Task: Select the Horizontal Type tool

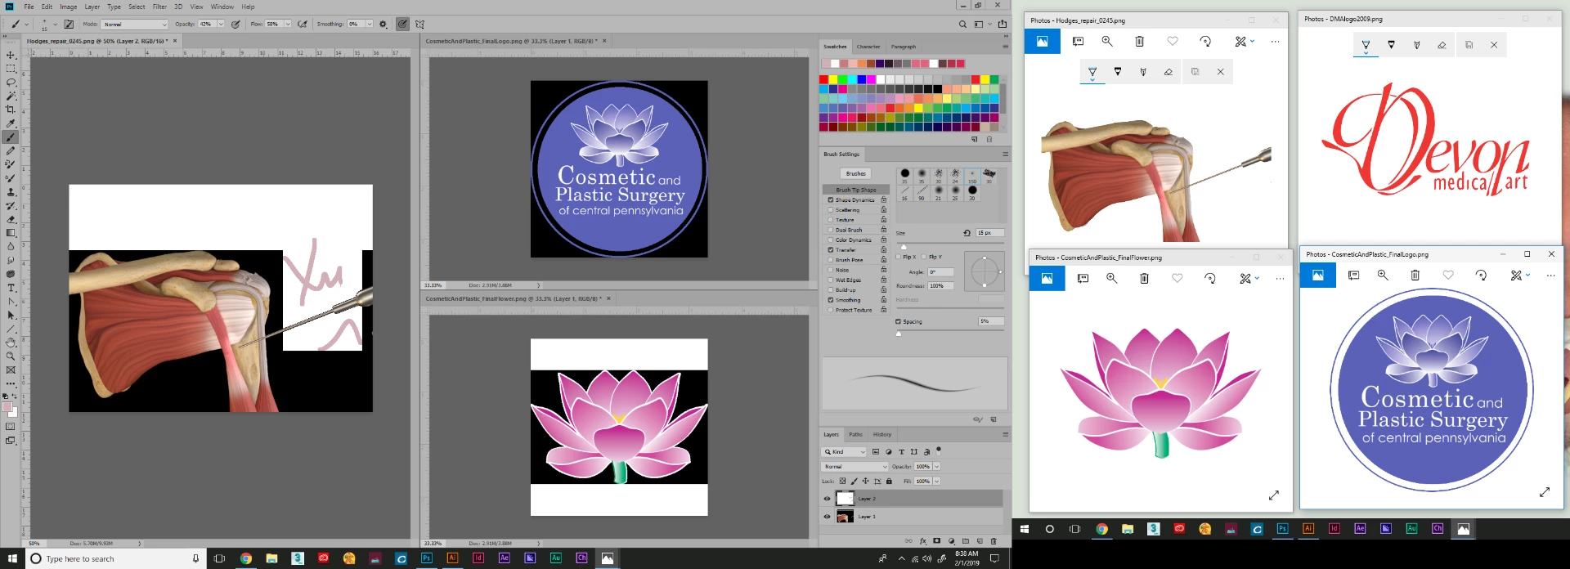Action: coord(11,288)
